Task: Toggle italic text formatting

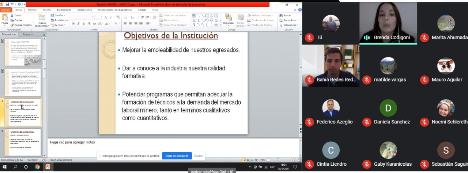Action: pyautogui.click(x=79, y=24)
